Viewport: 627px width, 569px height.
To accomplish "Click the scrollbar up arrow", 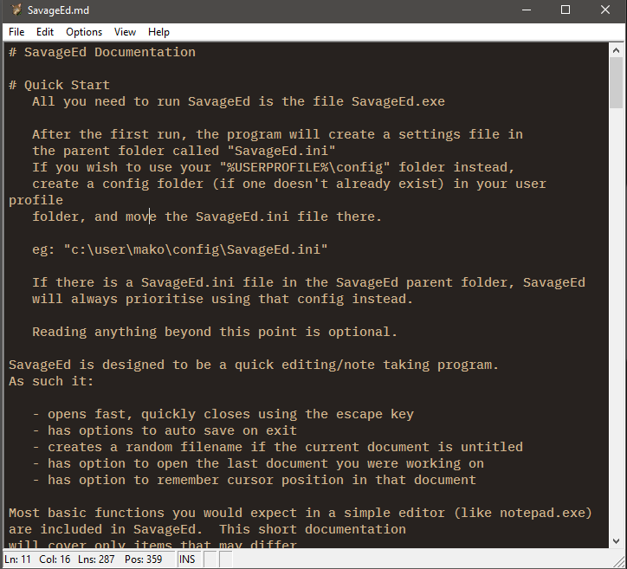I will click(x=616, y=50).
